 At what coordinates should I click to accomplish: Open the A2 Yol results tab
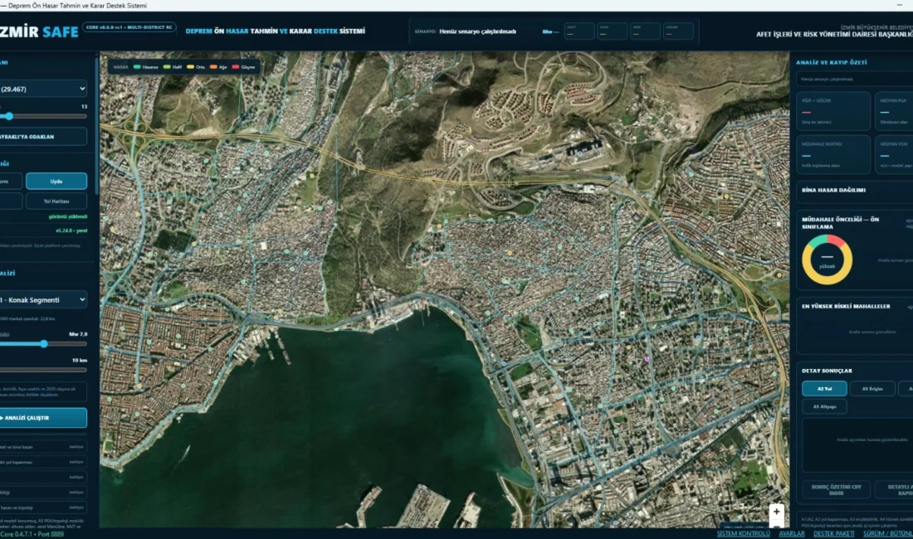coord(824,388)
